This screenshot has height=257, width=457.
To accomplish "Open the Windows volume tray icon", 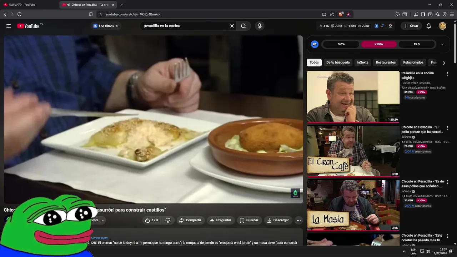I will tap(428, 251).
